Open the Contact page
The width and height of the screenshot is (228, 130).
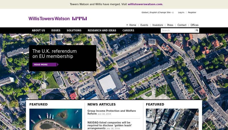tap(182, 25)
